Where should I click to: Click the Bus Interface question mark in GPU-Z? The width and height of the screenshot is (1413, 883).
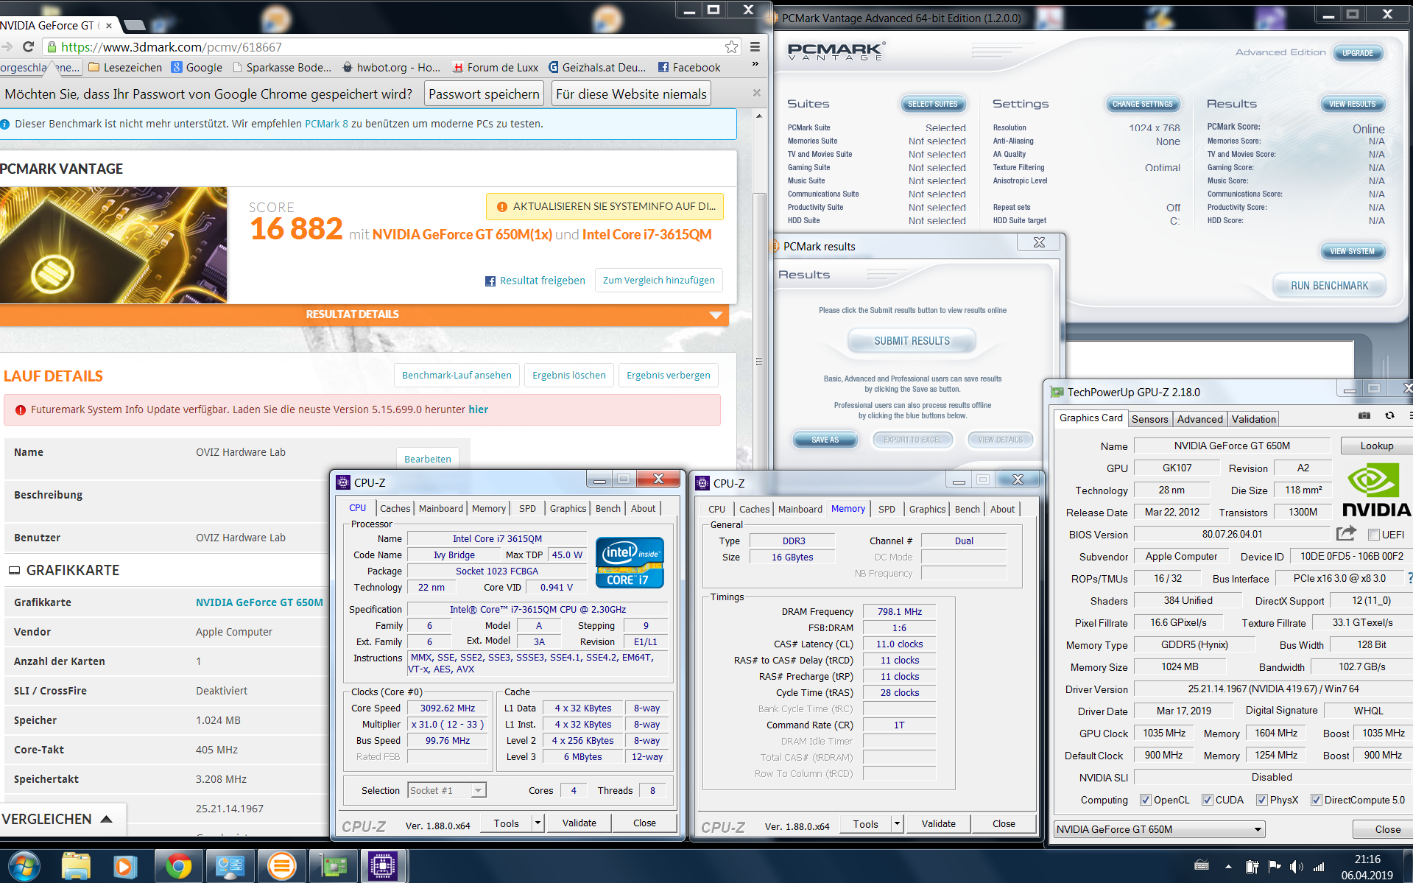[1409, 578]
